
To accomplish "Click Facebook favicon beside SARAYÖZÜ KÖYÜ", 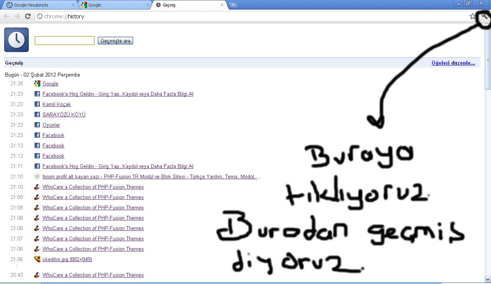I will click(37, 114).
